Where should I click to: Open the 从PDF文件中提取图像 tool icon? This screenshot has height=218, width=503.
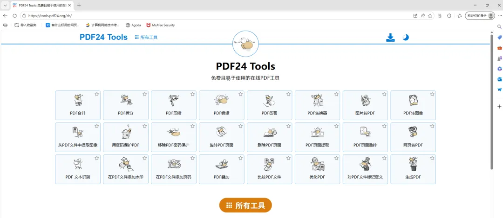click(x=78, y=132)
